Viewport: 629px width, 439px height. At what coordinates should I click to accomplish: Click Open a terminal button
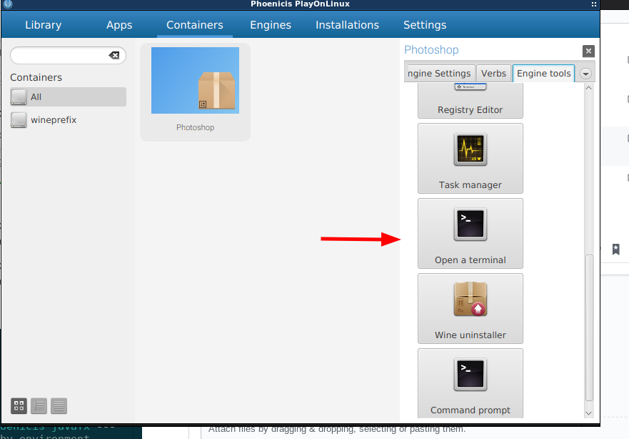(x=471, y=233)
